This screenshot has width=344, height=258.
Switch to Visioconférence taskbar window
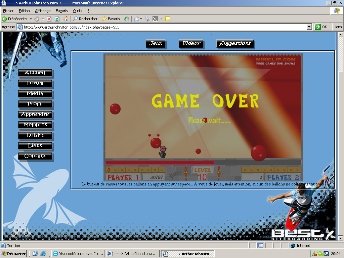tap(78, 254)
